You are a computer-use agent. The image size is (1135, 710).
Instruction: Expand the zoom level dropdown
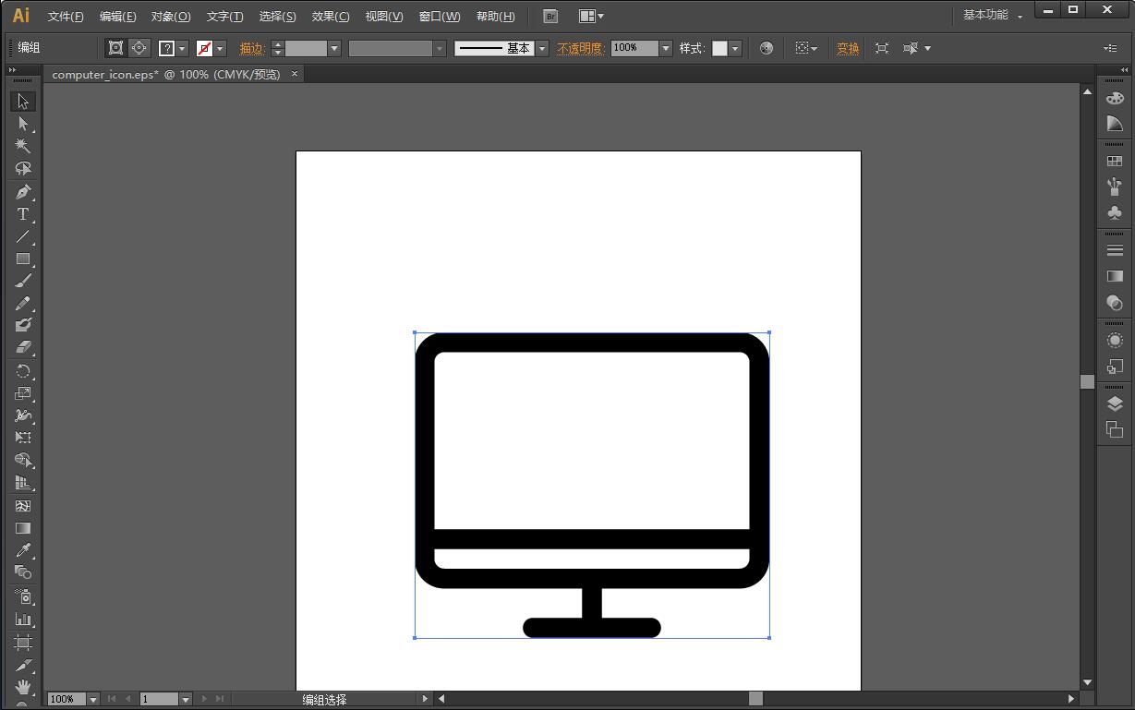point(92,699)
